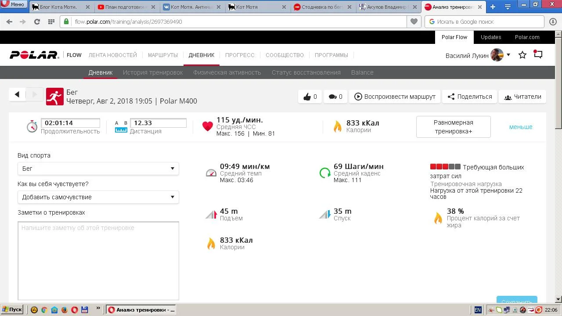Open the ПРОГРЕСС menu item
Image resolution: width=562 pixels, height=316 pixels.
click(240, 55)
